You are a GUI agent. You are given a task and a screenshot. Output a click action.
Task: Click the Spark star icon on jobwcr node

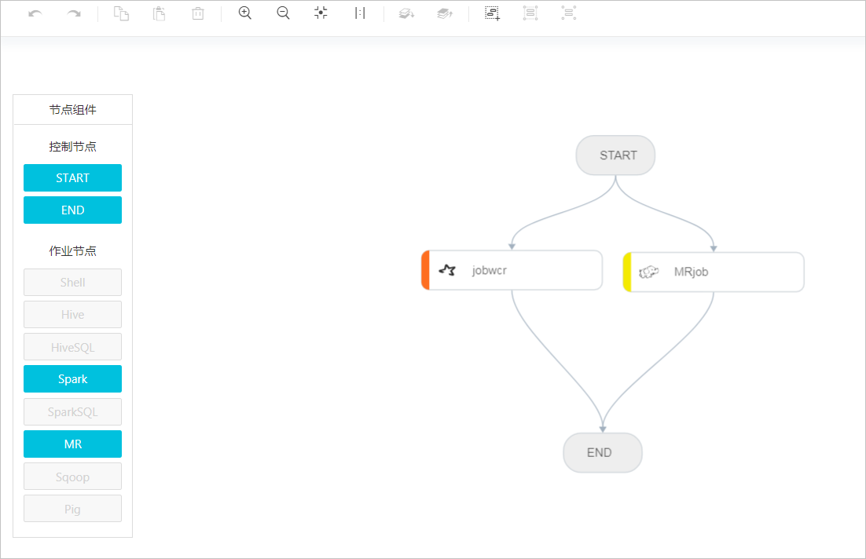coord(447,270)
